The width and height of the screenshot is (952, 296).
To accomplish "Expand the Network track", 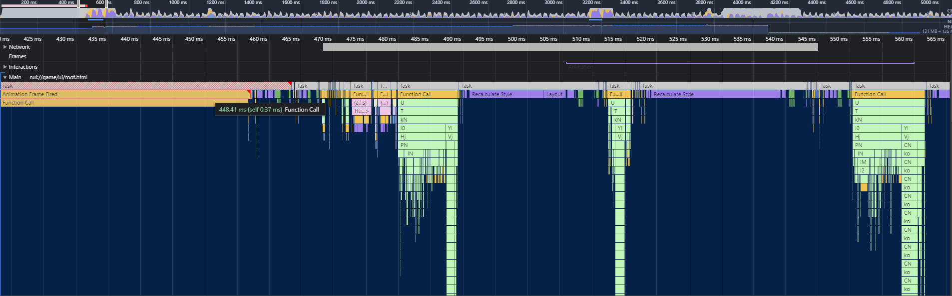I will (x=5, y=47).
